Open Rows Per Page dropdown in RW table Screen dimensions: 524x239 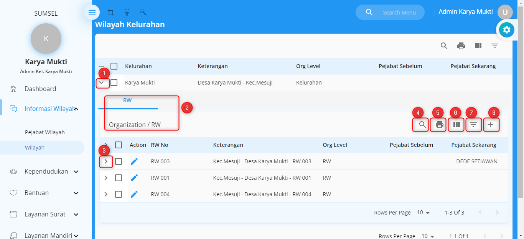[423, 213]
